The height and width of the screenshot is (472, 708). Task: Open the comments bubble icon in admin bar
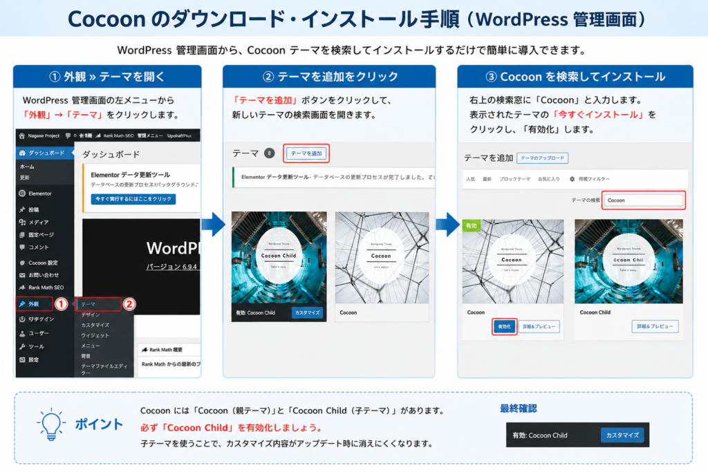[68, 136]
